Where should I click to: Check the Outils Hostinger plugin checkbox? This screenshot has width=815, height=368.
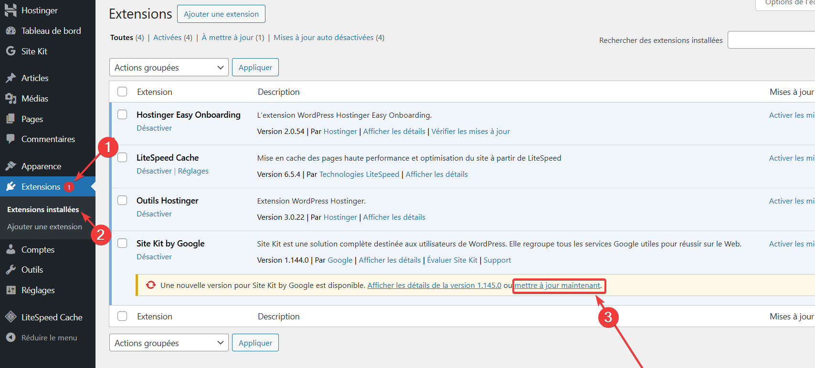point(123,200)
